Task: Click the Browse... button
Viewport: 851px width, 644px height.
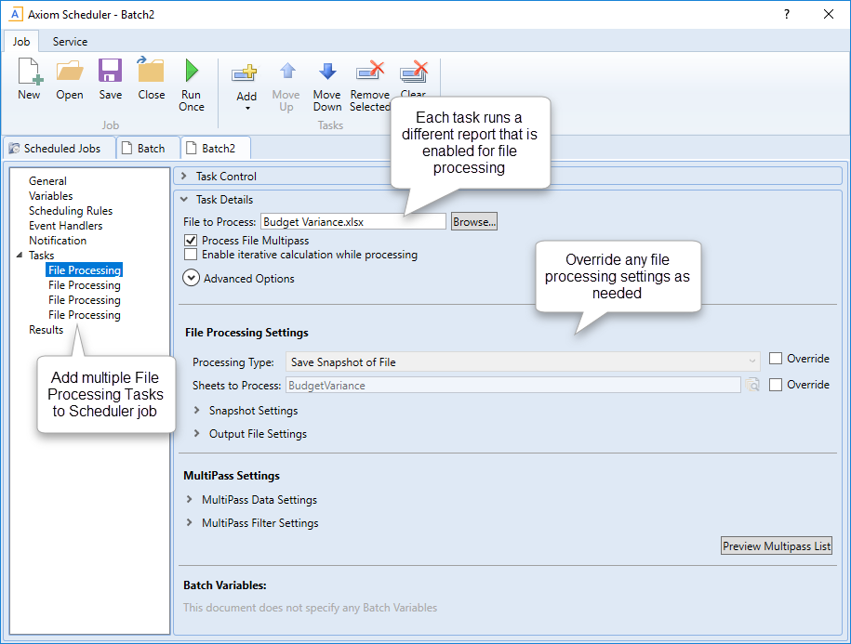Action: [x=474, y=222]
